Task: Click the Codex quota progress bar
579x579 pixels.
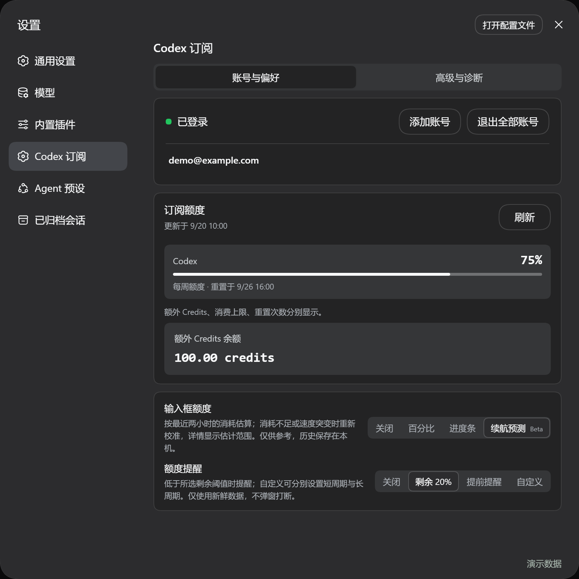Action: tap(358, 274)
